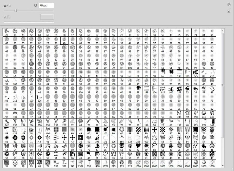Select the wings brush labeled 331

click(x=15, y=114)
